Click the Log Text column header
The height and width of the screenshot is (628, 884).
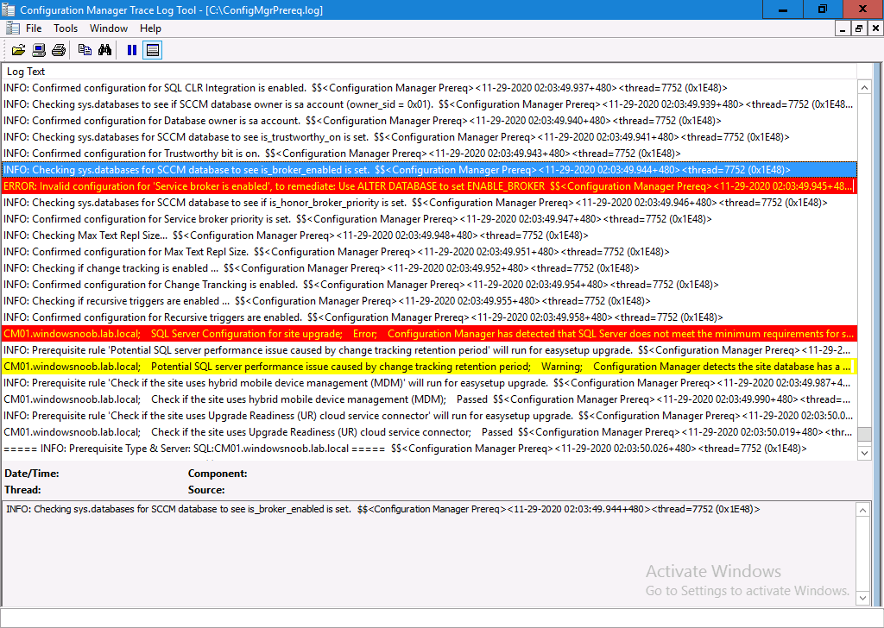tap(429, 72)
